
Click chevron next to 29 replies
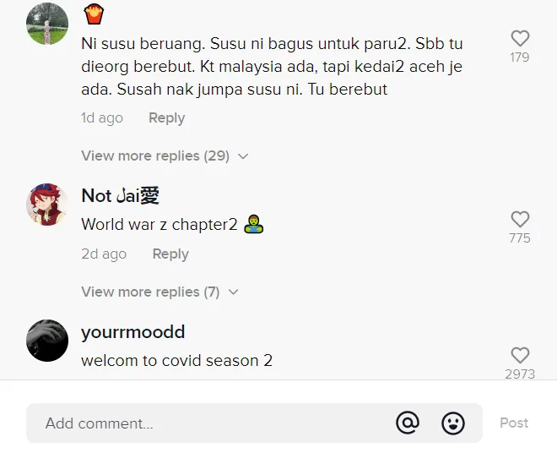point(243,156)
